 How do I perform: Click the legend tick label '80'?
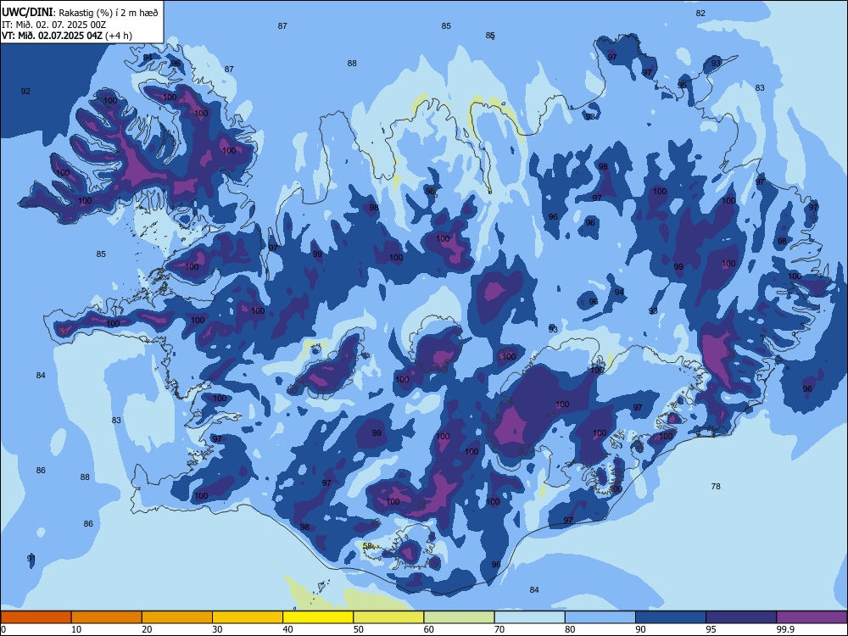pos(570,629)
